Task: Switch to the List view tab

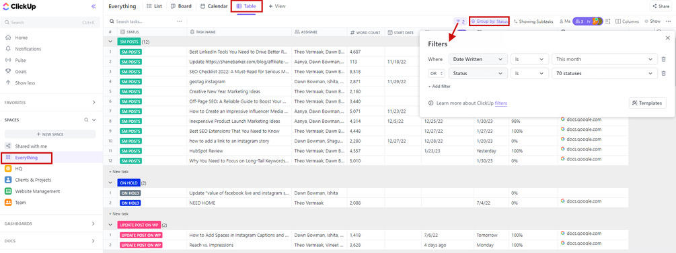Action: (154, 7)
